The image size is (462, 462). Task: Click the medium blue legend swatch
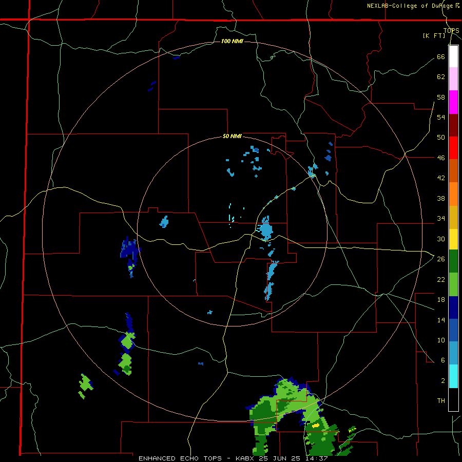tap(453, 330)
